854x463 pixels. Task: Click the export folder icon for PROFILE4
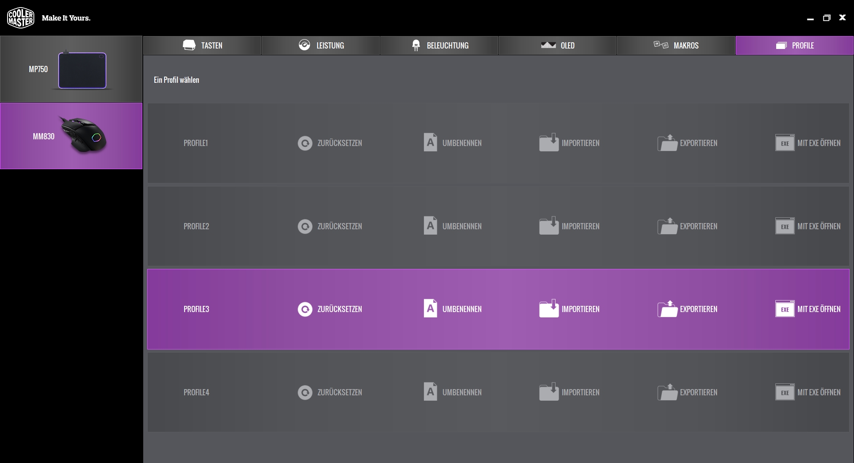(x=667, y=392)
